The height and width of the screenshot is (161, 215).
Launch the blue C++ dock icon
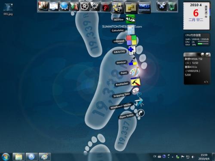144,7
